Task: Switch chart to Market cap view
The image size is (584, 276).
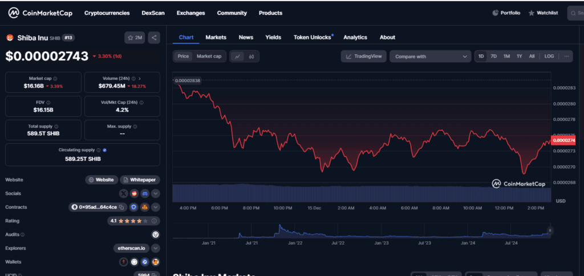Action: 209,56
